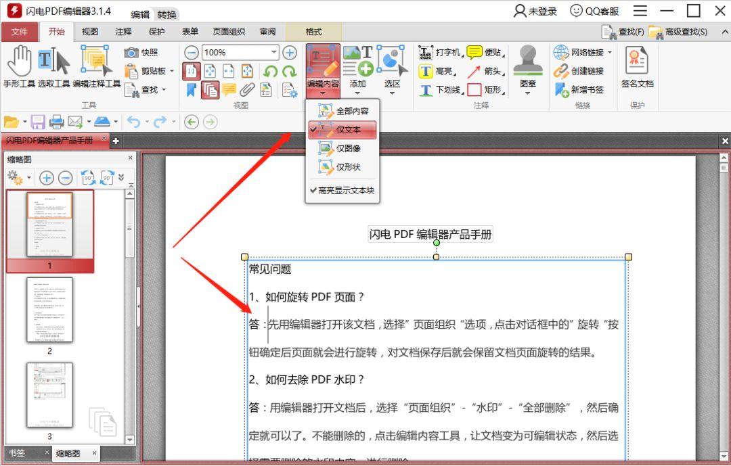Open the 签名文档 sign document tool
731x466 pixels.
637,67
